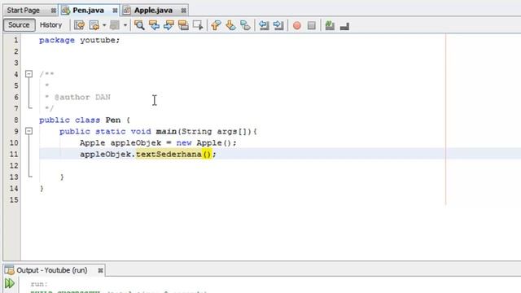Click 'run:' text in Output panel
This screenshot has width=521, height=293.
click(x=39, y=284)
